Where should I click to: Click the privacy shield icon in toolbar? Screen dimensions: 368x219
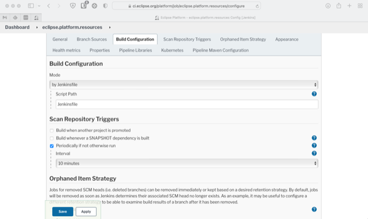(x=73, y=6)
